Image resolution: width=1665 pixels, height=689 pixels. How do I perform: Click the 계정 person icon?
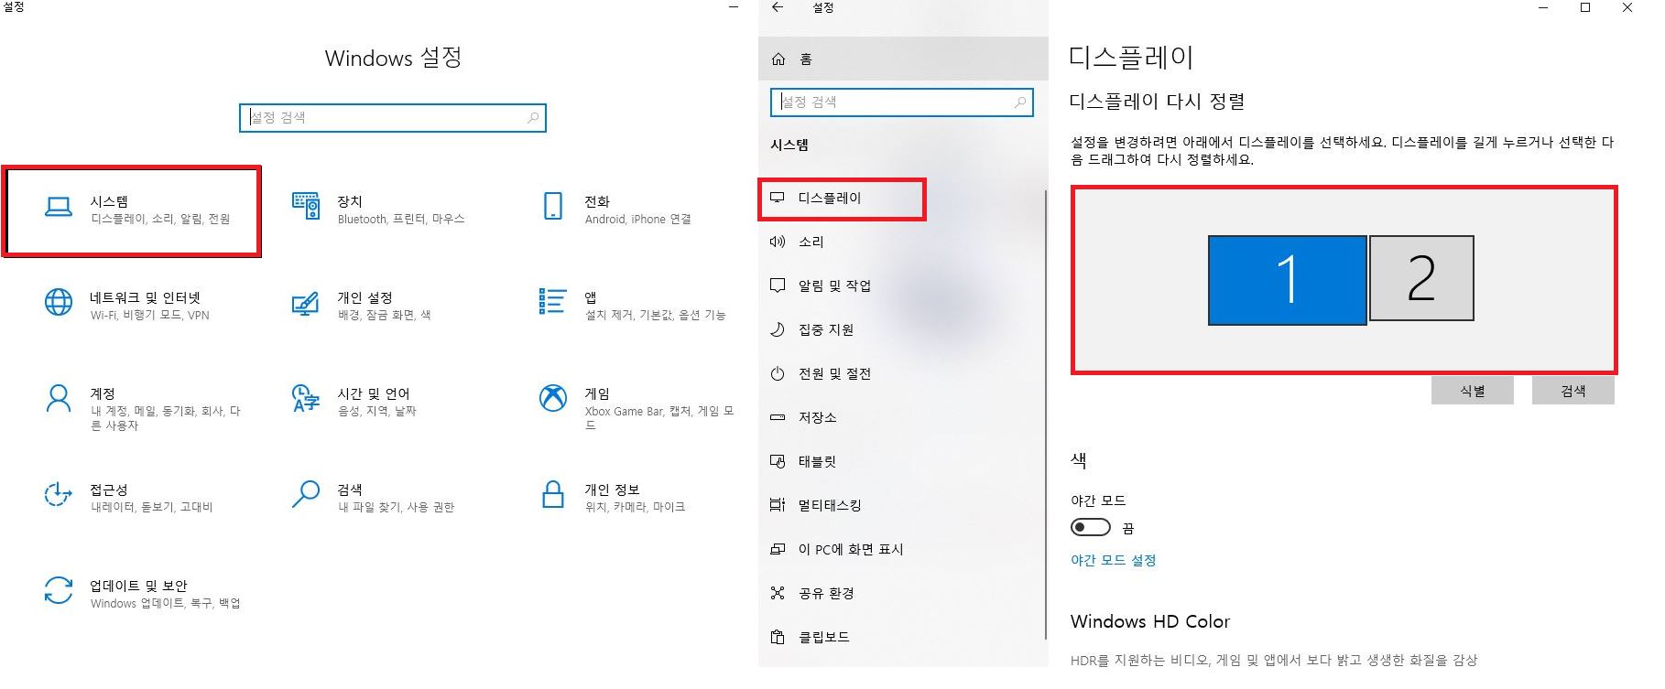59,399
